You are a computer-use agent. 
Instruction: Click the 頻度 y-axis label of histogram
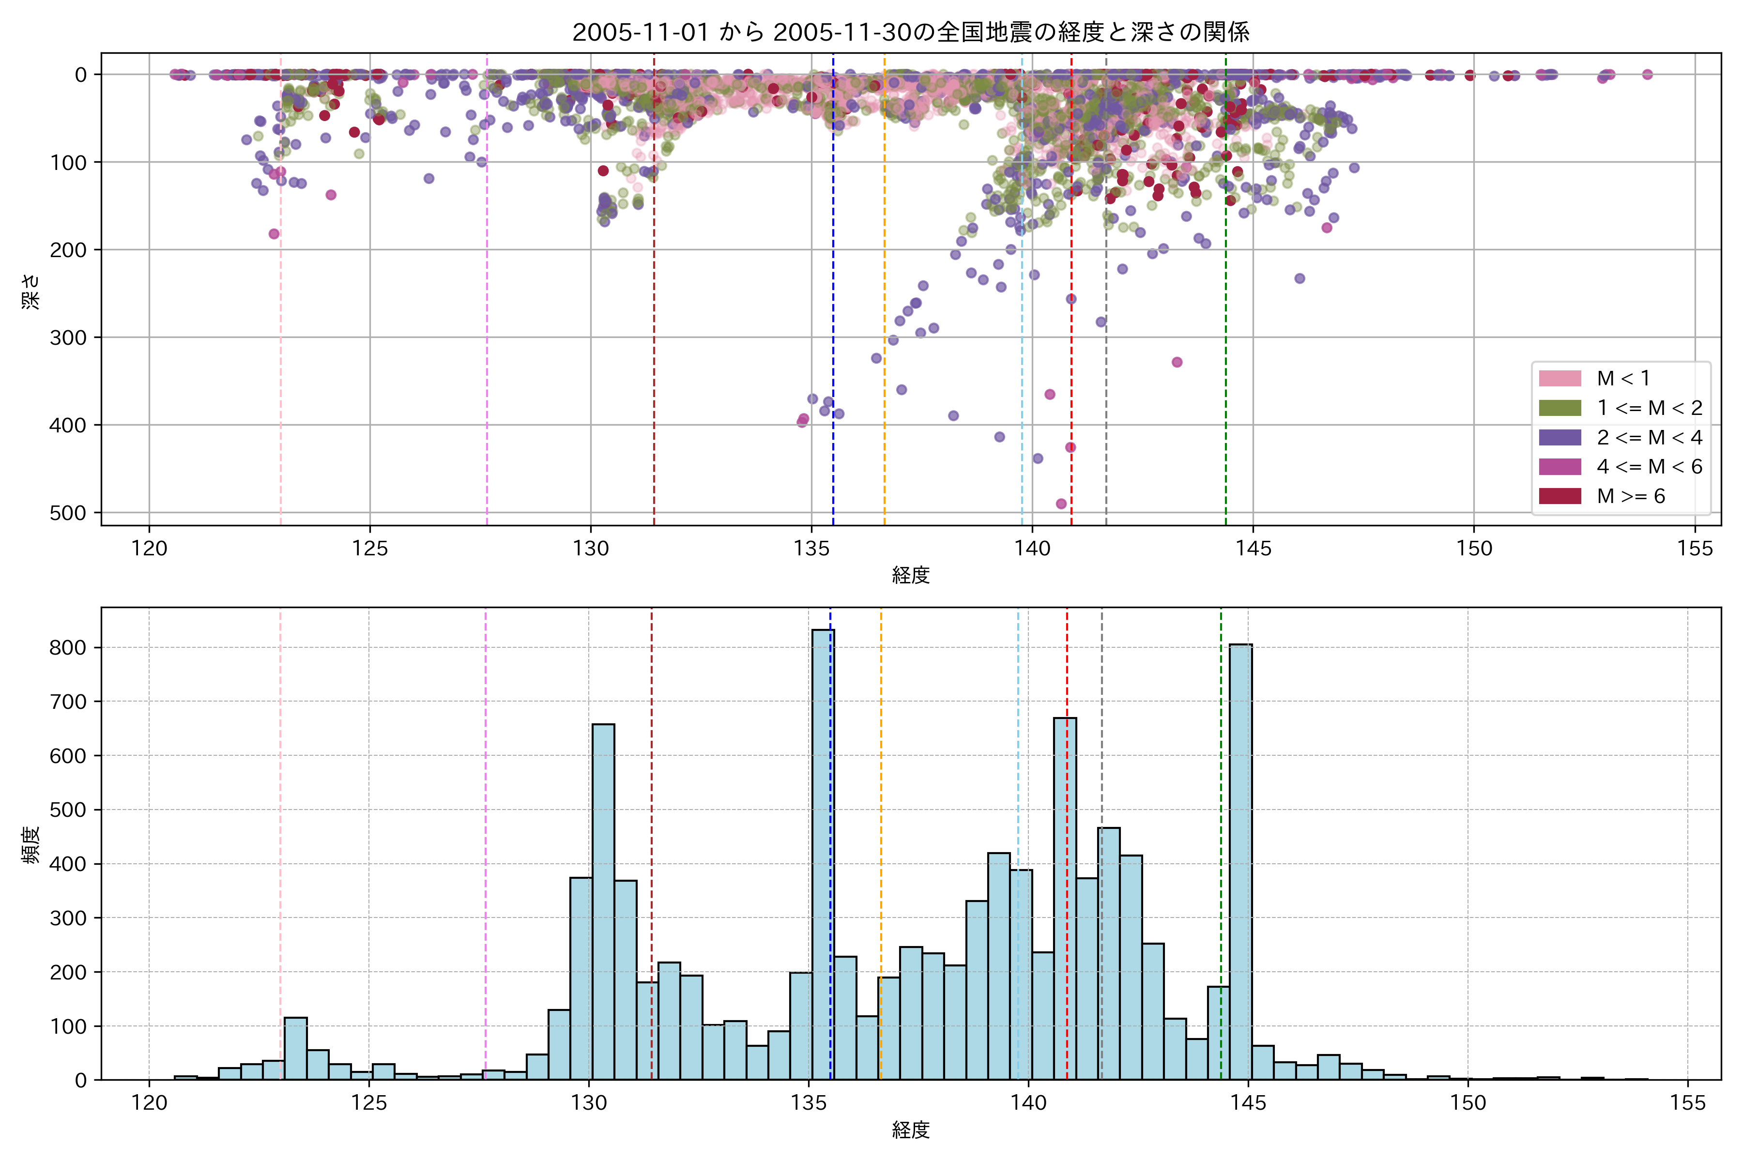pos(31,844)
